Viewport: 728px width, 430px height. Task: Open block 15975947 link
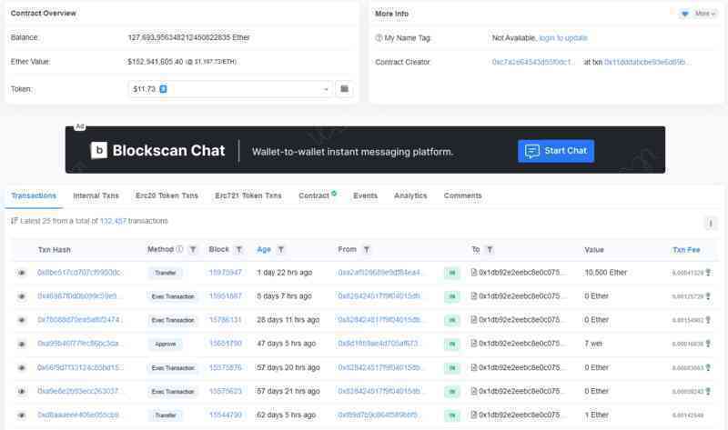[225, 273]
